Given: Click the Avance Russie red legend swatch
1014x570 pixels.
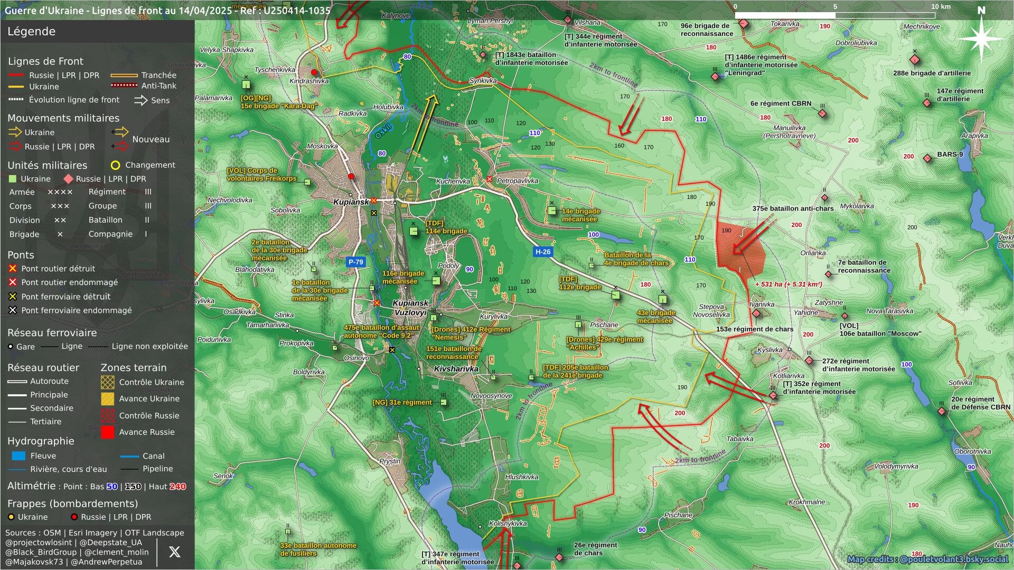Looking at the screenshot, I should tap(108, 432).
